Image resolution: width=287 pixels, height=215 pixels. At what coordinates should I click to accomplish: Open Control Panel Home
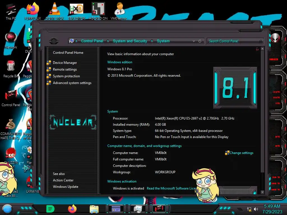[x=68, y=53]
